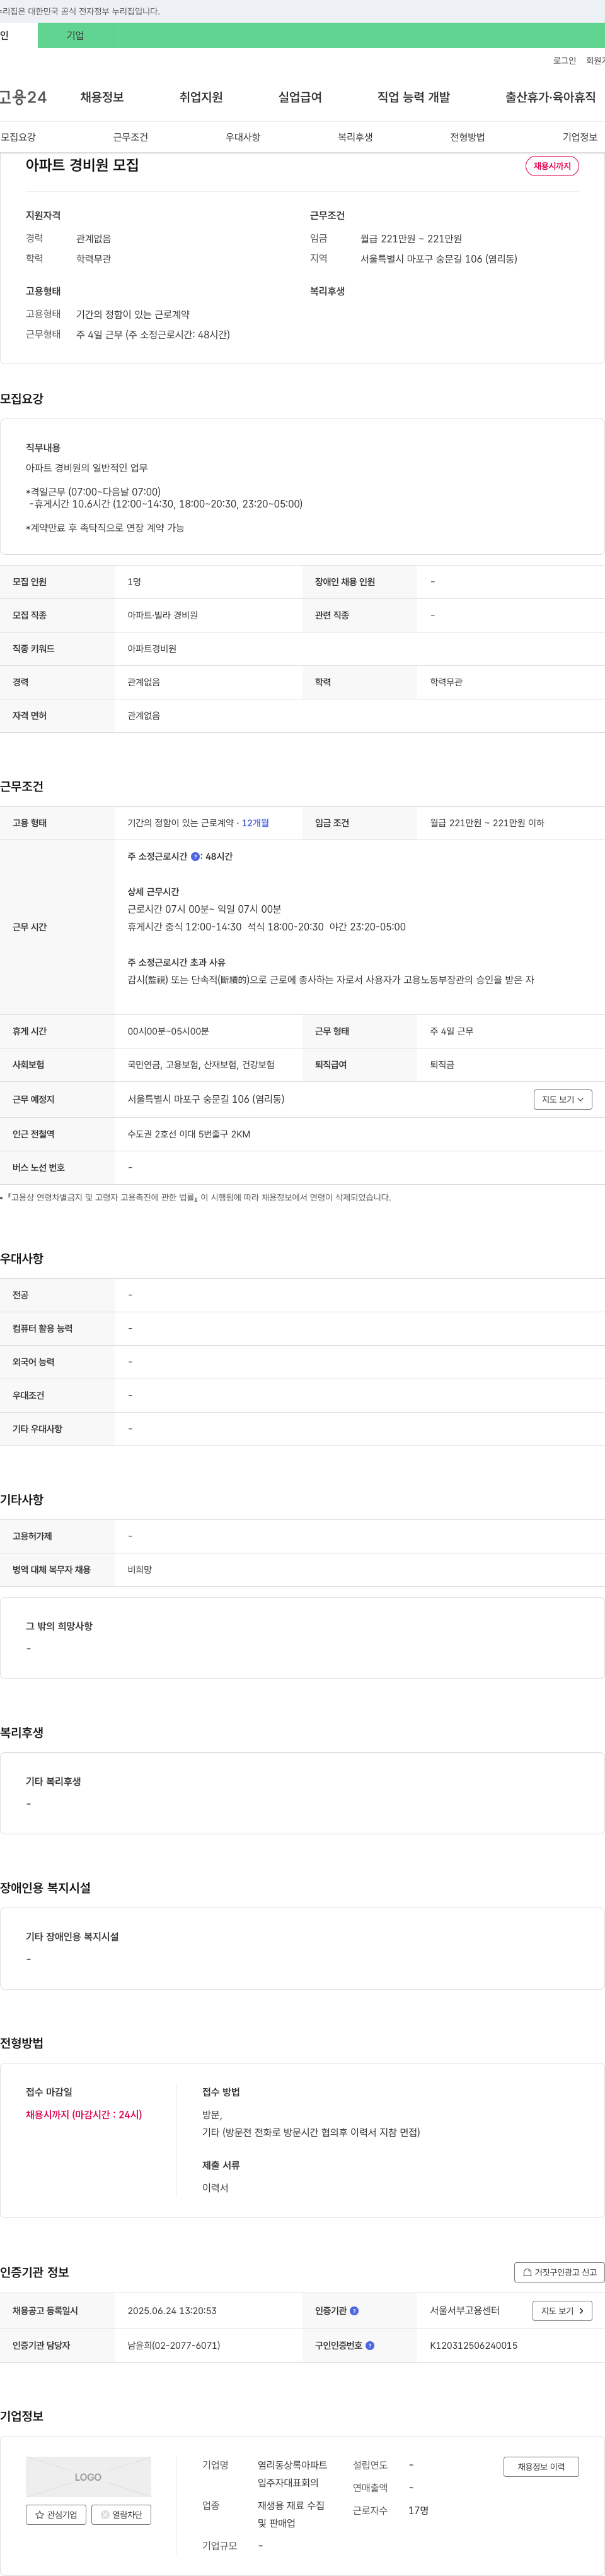Click the 아파트·빌라 경비원 job type value

tap(163, 615)
